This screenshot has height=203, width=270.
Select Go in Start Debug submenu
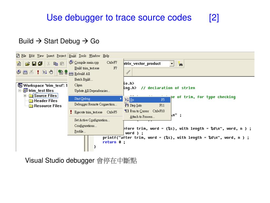[147, 100]
